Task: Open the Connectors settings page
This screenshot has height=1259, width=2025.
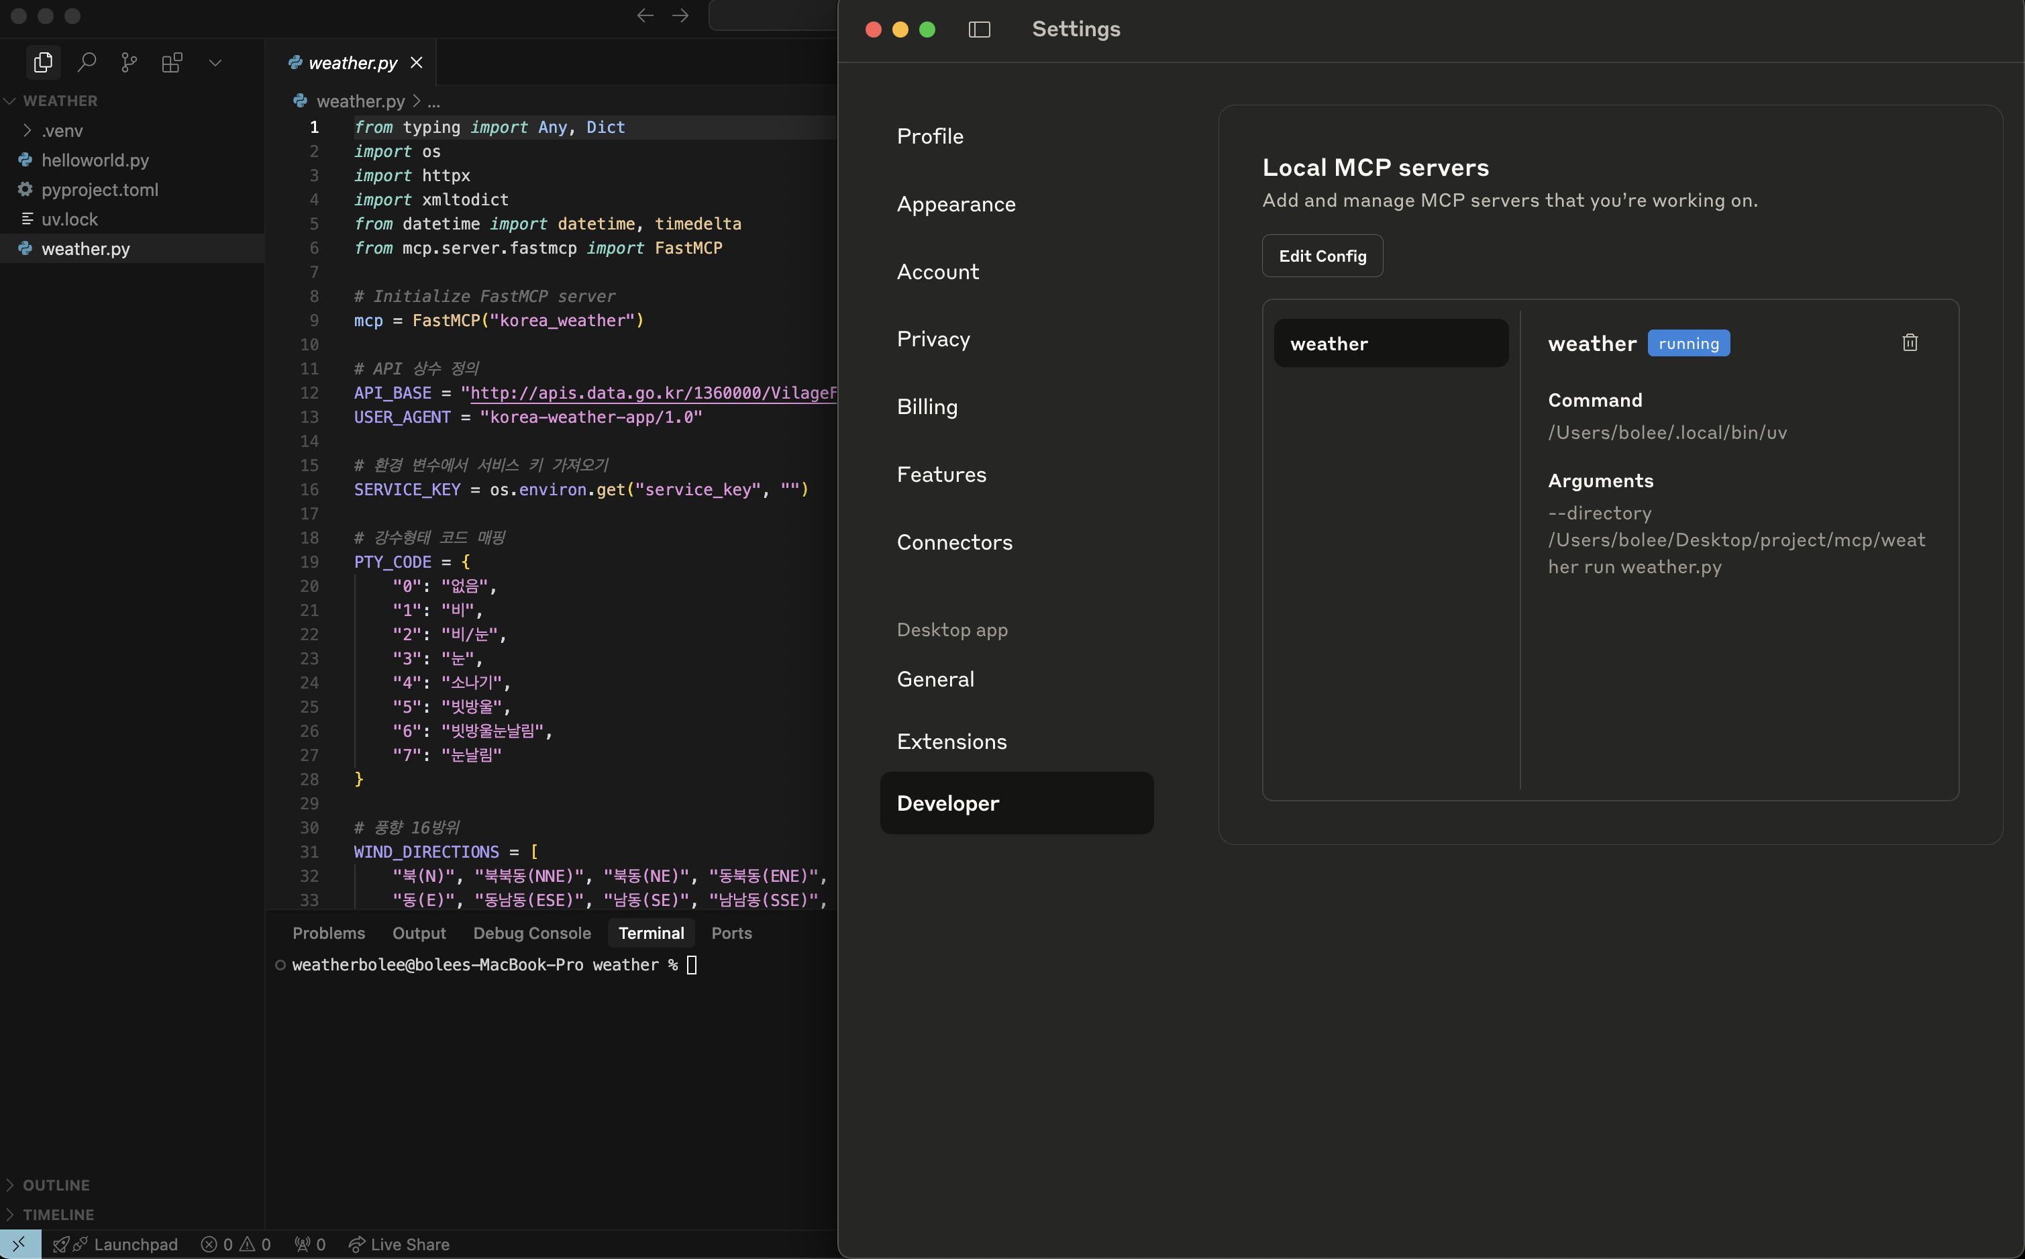Action: 955,542
